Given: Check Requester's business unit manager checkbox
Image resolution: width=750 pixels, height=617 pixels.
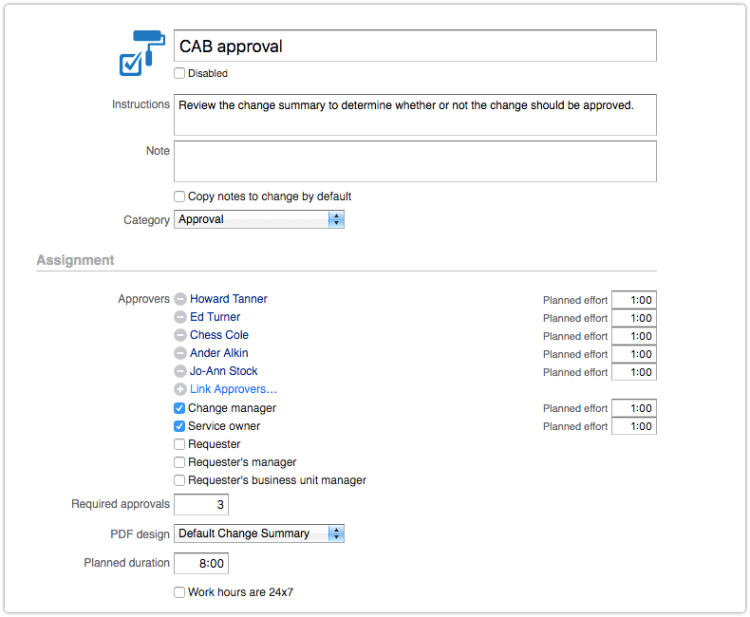Looking at the screenshot, I should (x=179, y=480).
